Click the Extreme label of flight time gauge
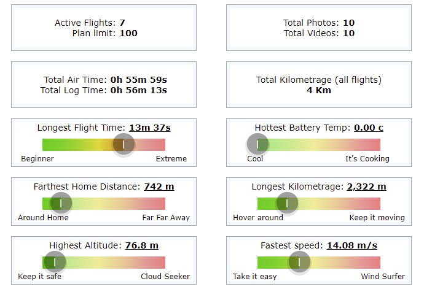 click(x=171, y=159)
